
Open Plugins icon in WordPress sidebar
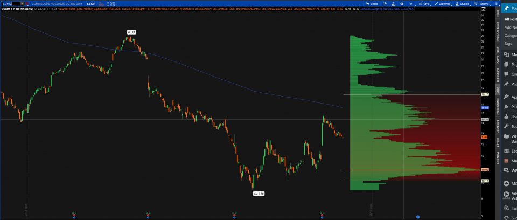506,107
